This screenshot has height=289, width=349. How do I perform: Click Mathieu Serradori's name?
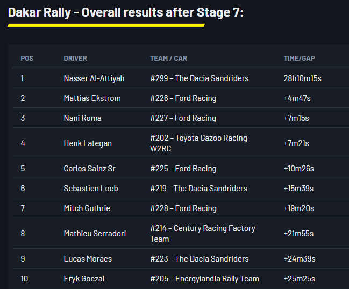(94, 234)
